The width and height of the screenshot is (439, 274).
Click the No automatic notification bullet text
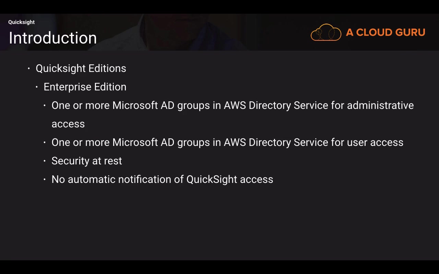point(162,179)
